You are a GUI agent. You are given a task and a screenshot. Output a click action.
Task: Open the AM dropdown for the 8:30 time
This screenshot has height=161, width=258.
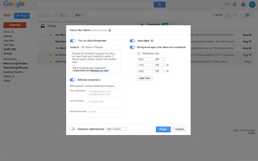tap(160, 59)
